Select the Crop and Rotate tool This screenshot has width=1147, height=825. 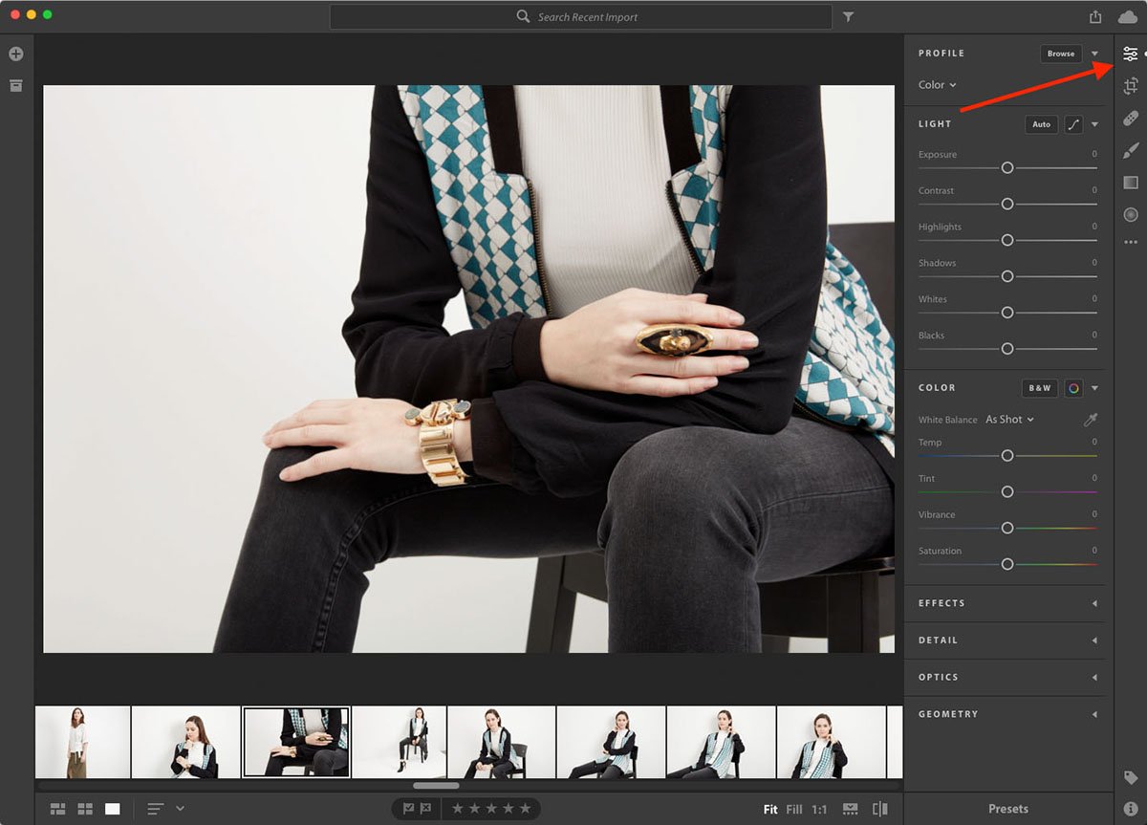point(1130,86)
